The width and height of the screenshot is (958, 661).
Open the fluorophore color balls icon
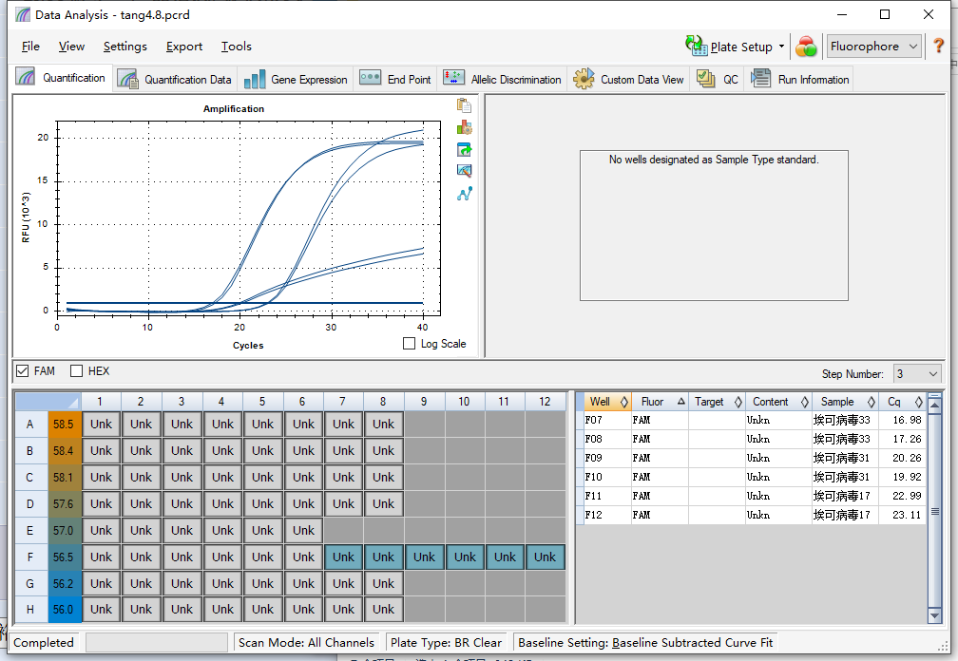(806, 47)
